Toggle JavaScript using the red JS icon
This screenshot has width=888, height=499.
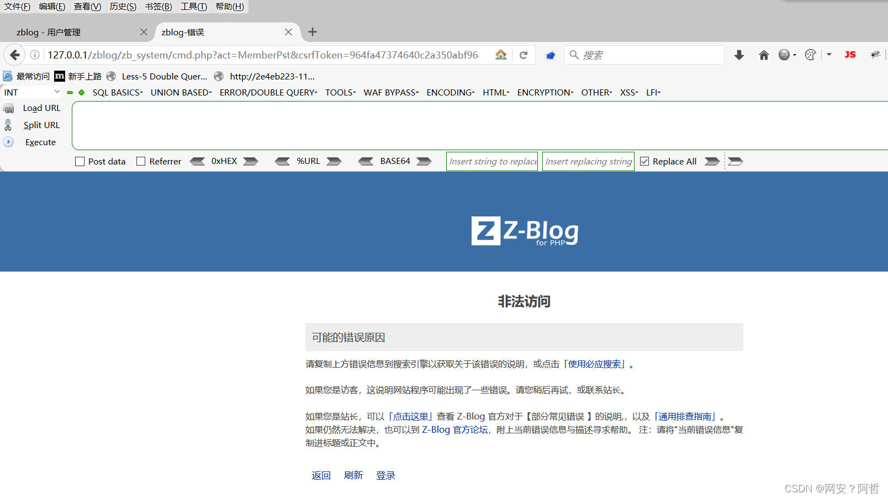[x=850, y=55]
